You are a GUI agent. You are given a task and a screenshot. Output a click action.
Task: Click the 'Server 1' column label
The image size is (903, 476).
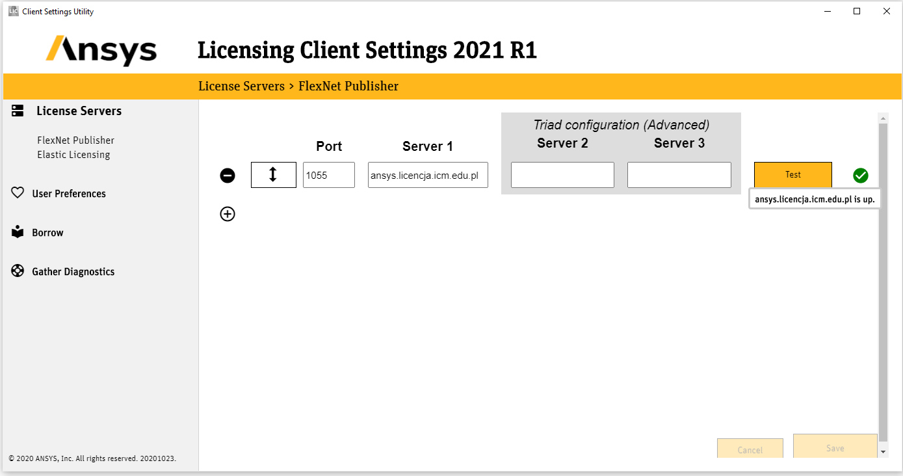pyautogui.click(x=428, y=146)
